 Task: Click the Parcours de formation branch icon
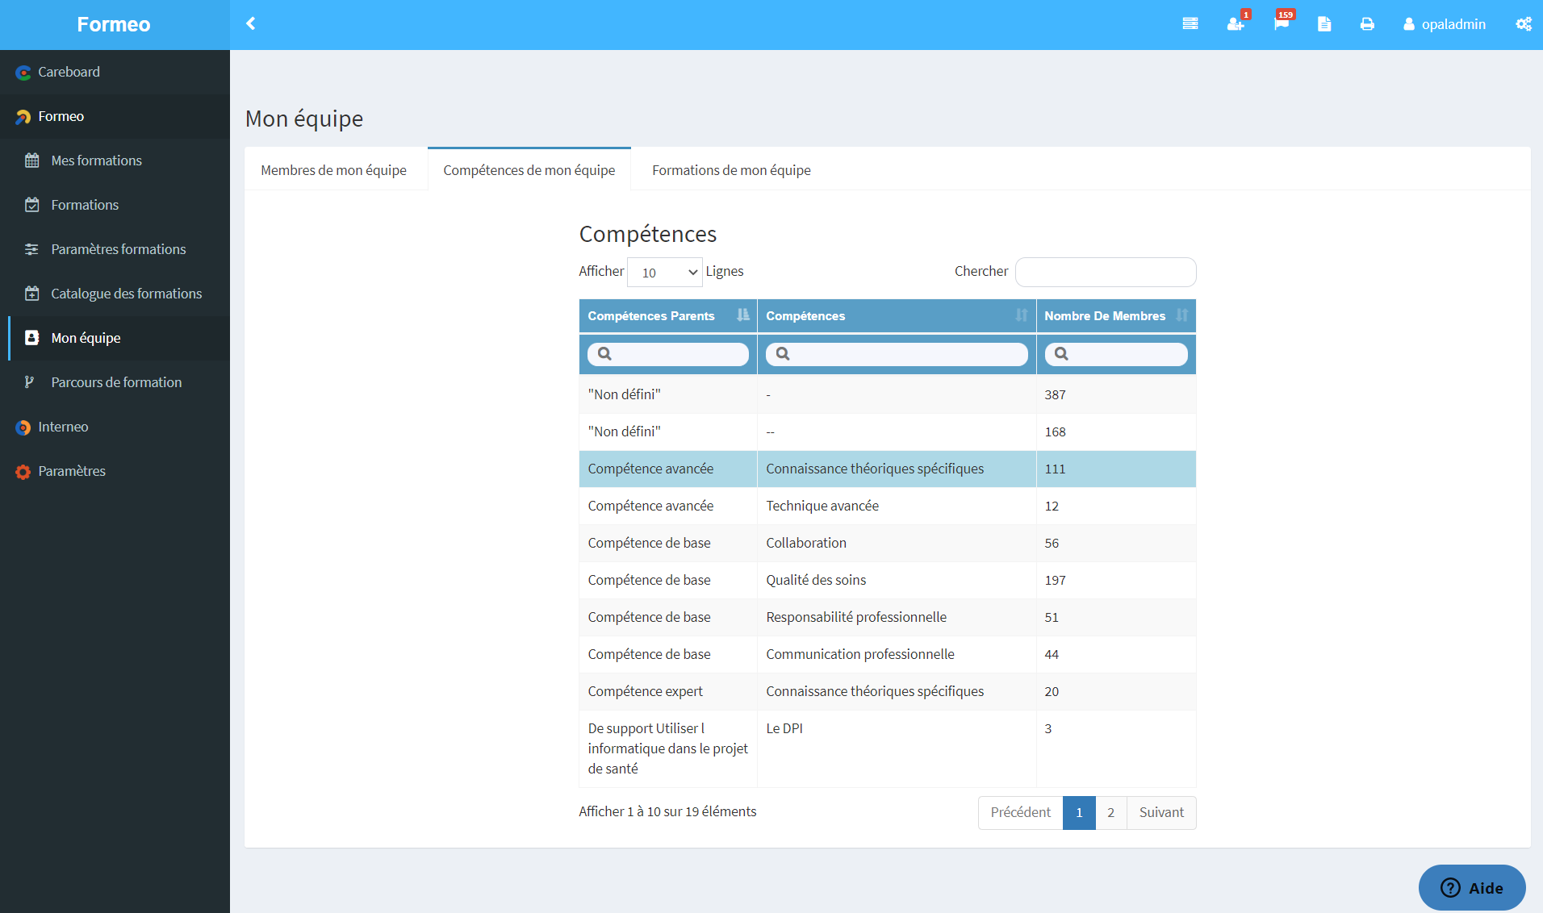point(29,382)
